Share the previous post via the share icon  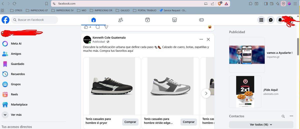106,27
